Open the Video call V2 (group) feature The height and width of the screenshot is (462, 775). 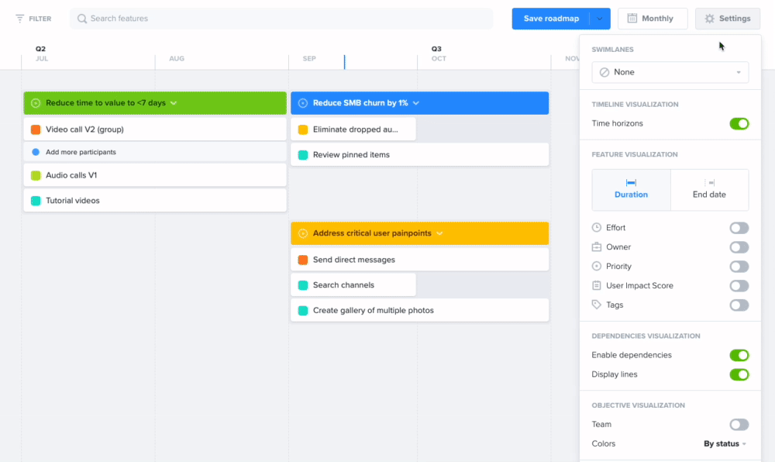(x=155, y=129)
